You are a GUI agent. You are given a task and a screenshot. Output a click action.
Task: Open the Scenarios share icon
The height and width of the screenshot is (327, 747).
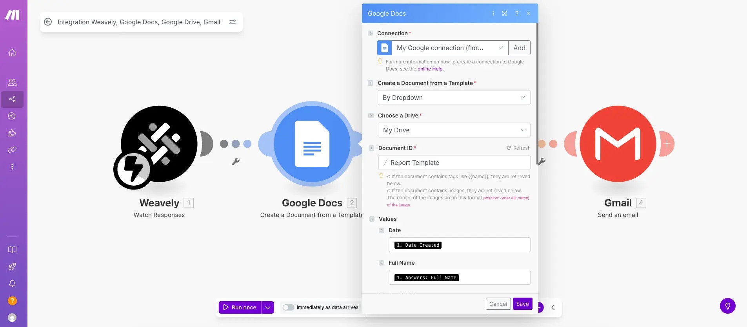[12, 99]
